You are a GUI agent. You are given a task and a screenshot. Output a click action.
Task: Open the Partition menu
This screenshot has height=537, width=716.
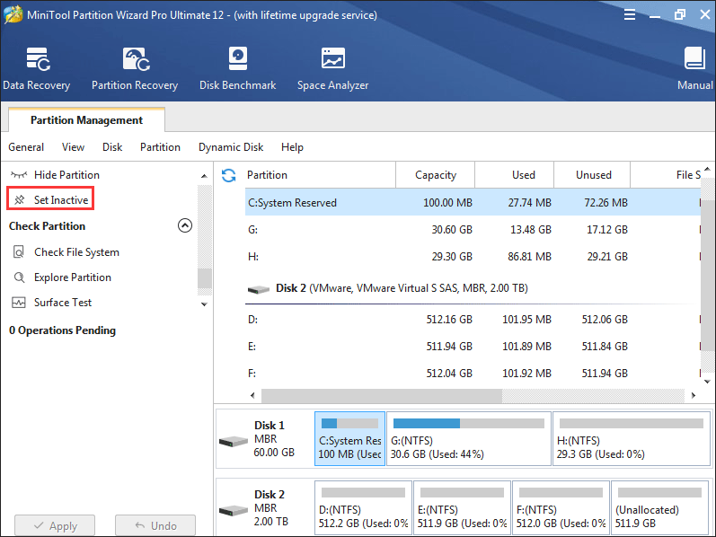point(160,147)
